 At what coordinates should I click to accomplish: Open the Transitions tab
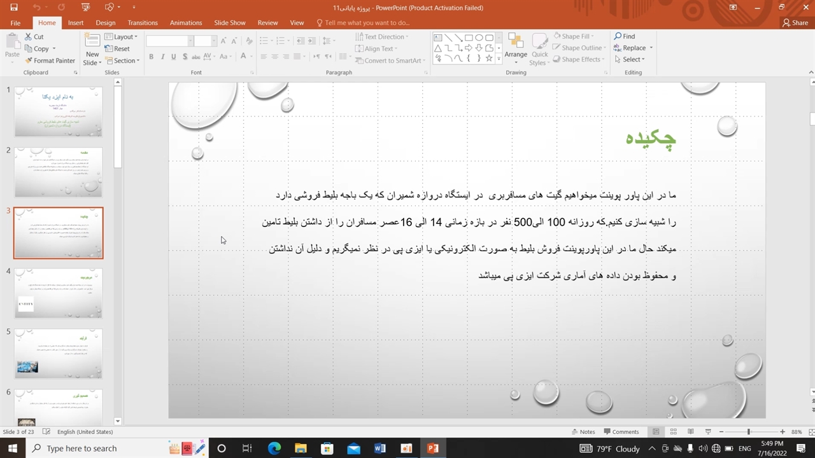click(143, 23)
